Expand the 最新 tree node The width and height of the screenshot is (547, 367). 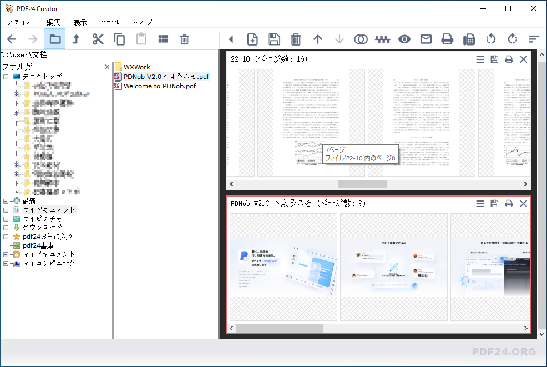(x=6, y=201)
